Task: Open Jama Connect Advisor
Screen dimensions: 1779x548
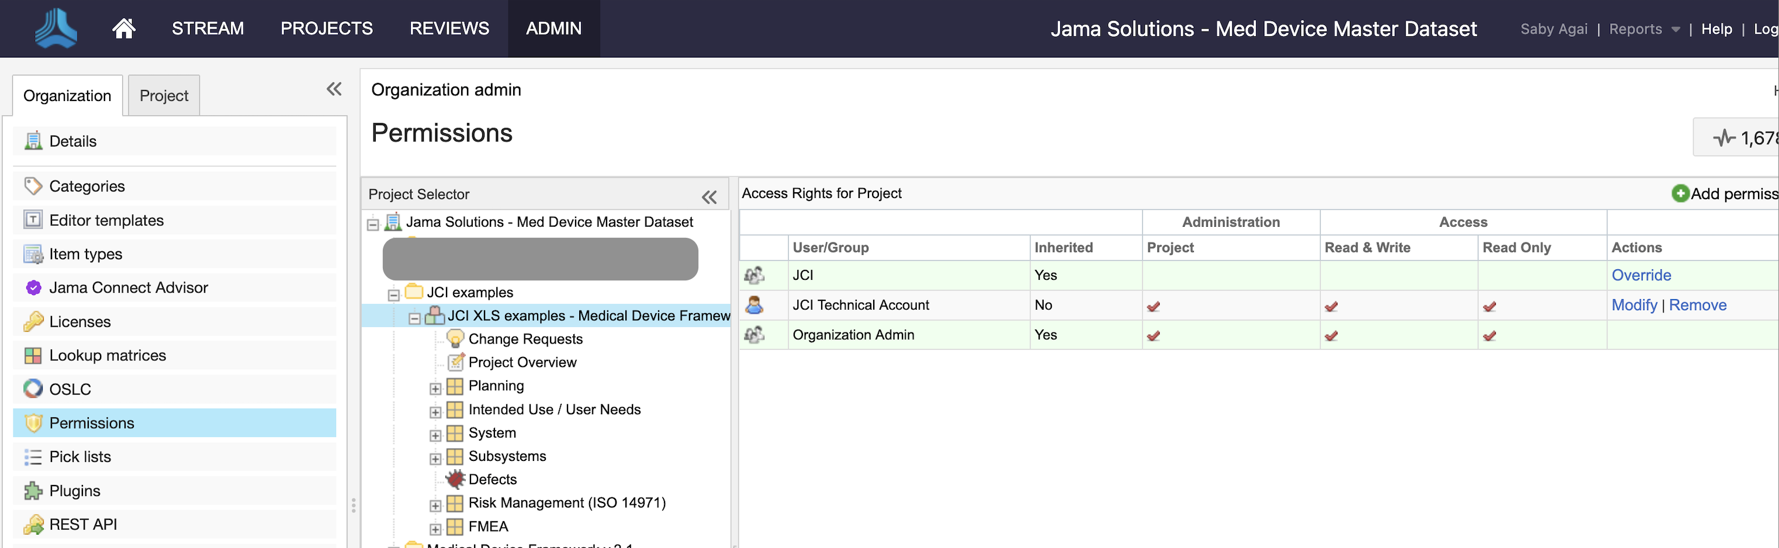Action: (x=129, y=287)
